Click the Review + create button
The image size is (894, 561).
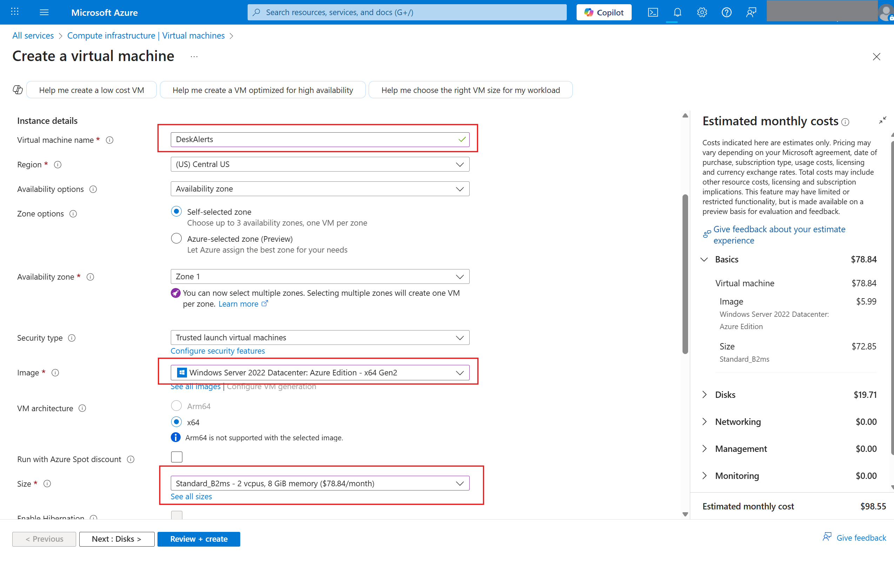[199, 539]
